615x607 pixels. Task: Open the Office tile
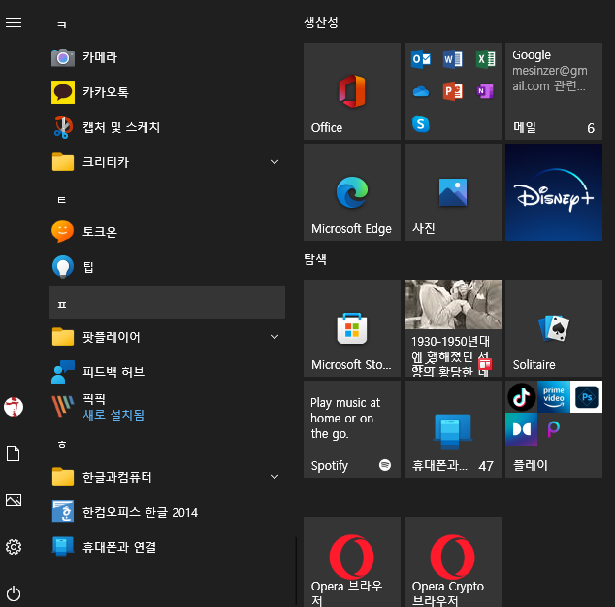pos(352,91)
